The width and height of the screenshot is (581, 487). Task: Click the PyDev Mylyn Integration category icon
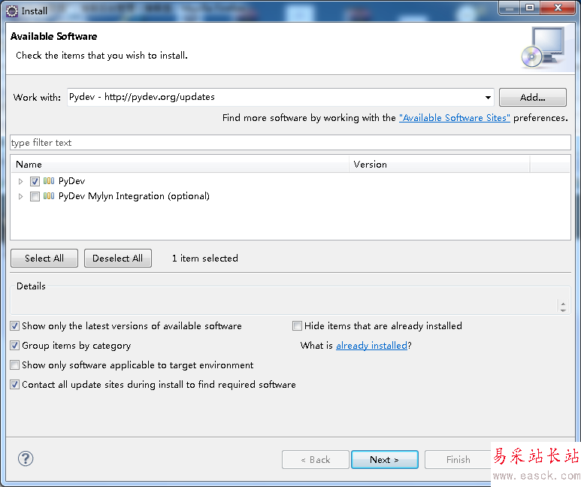coord(49,196)
